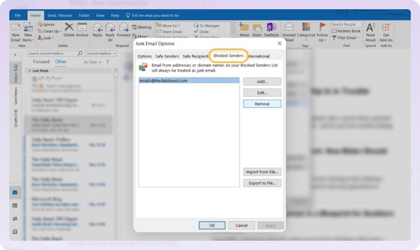Click the Search Current Mailbox field
Viewport: 420px width, 250px height.
pos(52,54)
